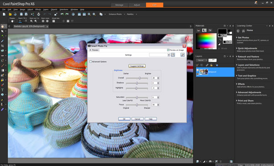Screen dimensions: 274x166
Task: Click the reset-to-default icon in Smart Photo Fix
Action: pos(182,55)
